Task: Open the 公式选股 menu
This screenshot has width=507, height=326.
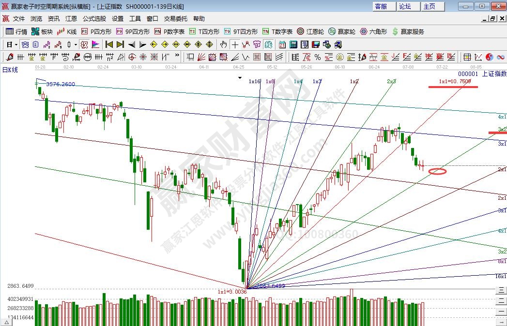Action: pos(94,19)
